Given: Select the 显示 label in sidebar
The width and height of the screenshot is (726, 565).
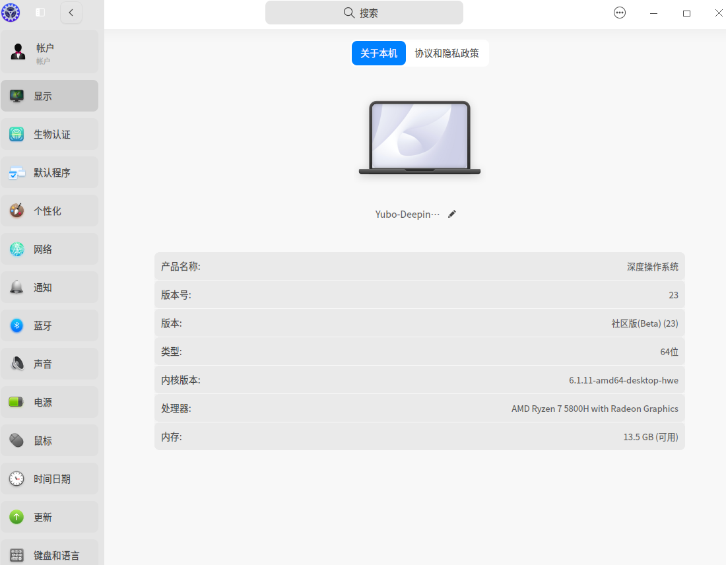Looking at the screenshot, I should click(43, 96).
